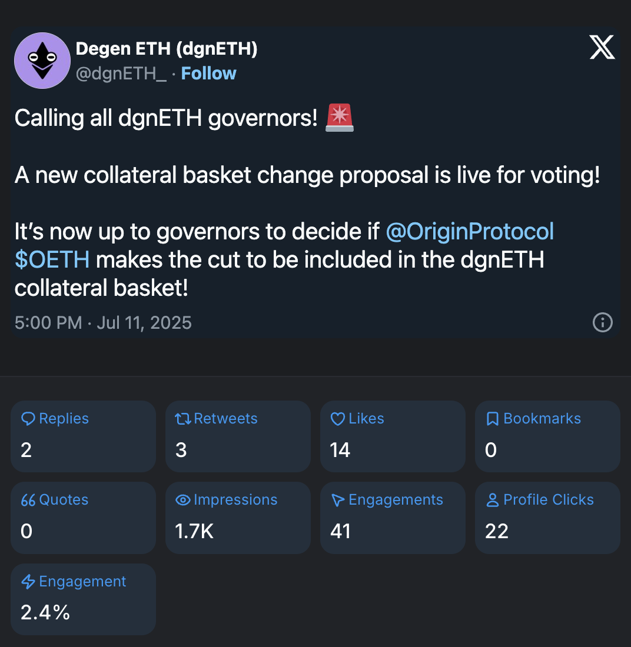
Task: Click the Bookmarks ribbon icon
Action: 493,419
